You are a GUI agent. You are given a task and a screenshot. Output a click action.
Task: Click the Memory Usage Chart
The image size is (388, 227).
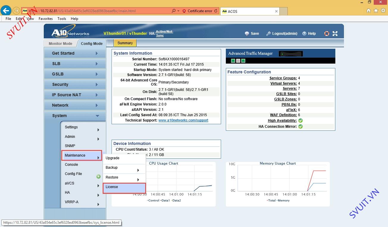pos(278,184)
